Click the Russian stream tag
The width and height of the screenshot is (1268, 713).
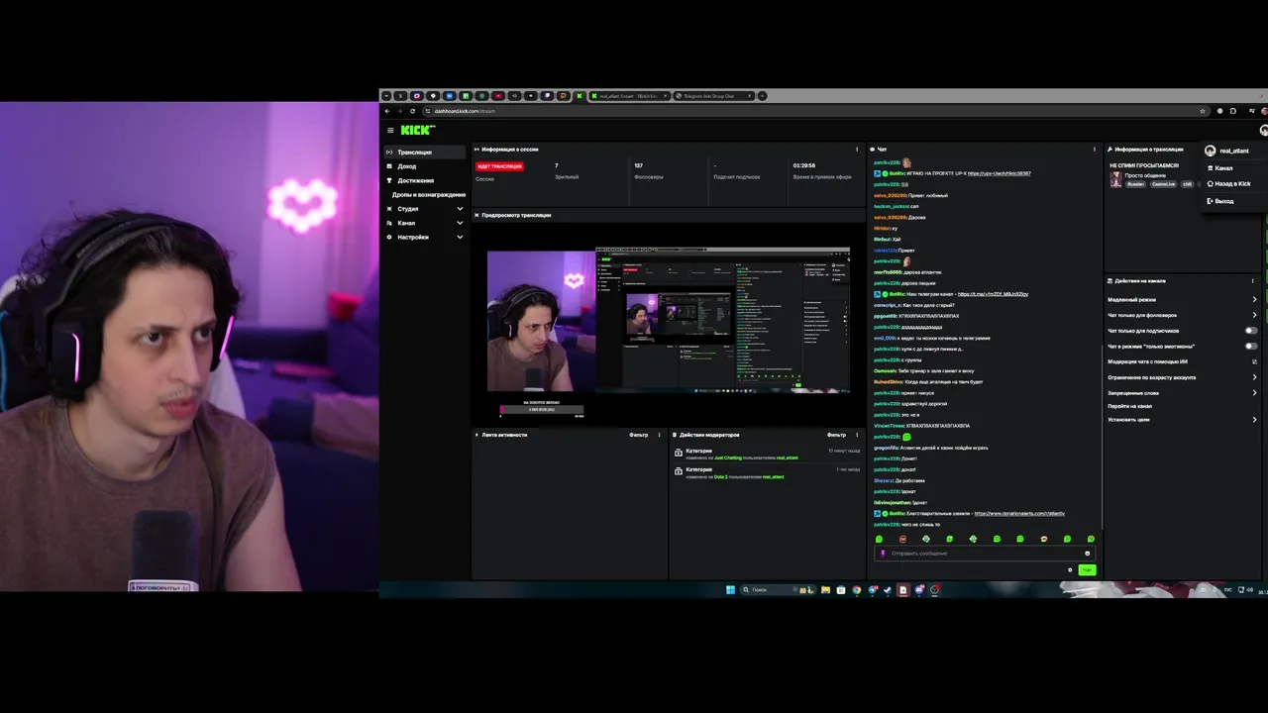tap(1135, 184)
